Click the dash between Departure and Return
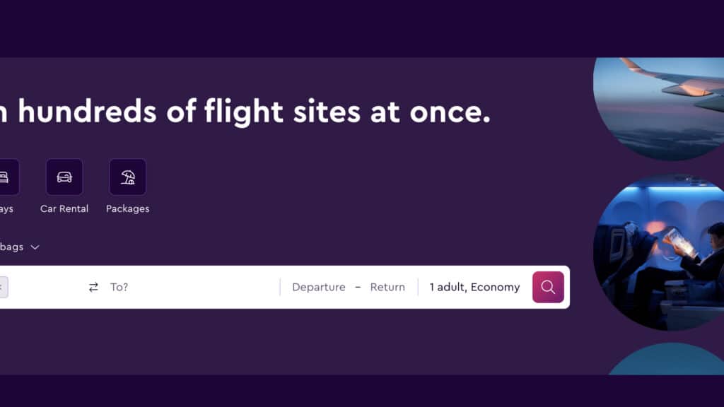The width and height of the screenshot is (724, 407). 358,287
